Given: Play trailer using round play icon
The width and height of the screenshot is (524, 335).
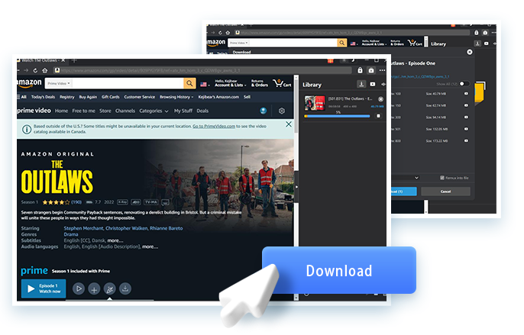Looking at the screenshot, I should pyautogui.click(x=79, y=288).
